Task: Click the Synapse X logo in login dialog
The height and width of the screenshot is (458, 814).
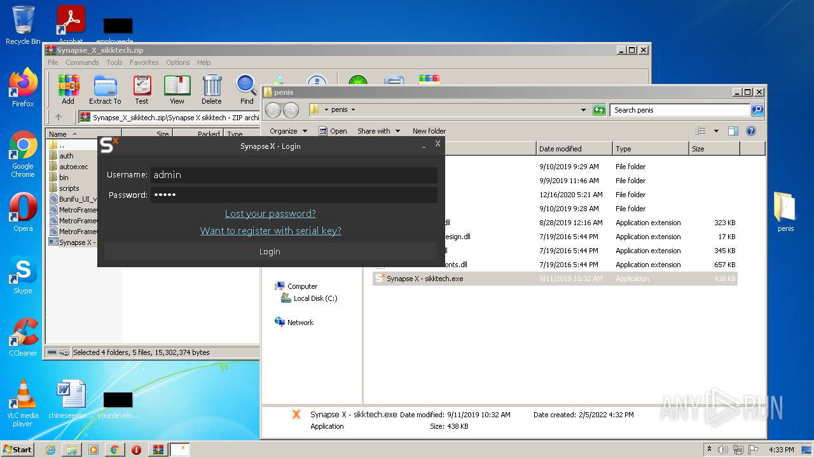Action: (109, 146)
